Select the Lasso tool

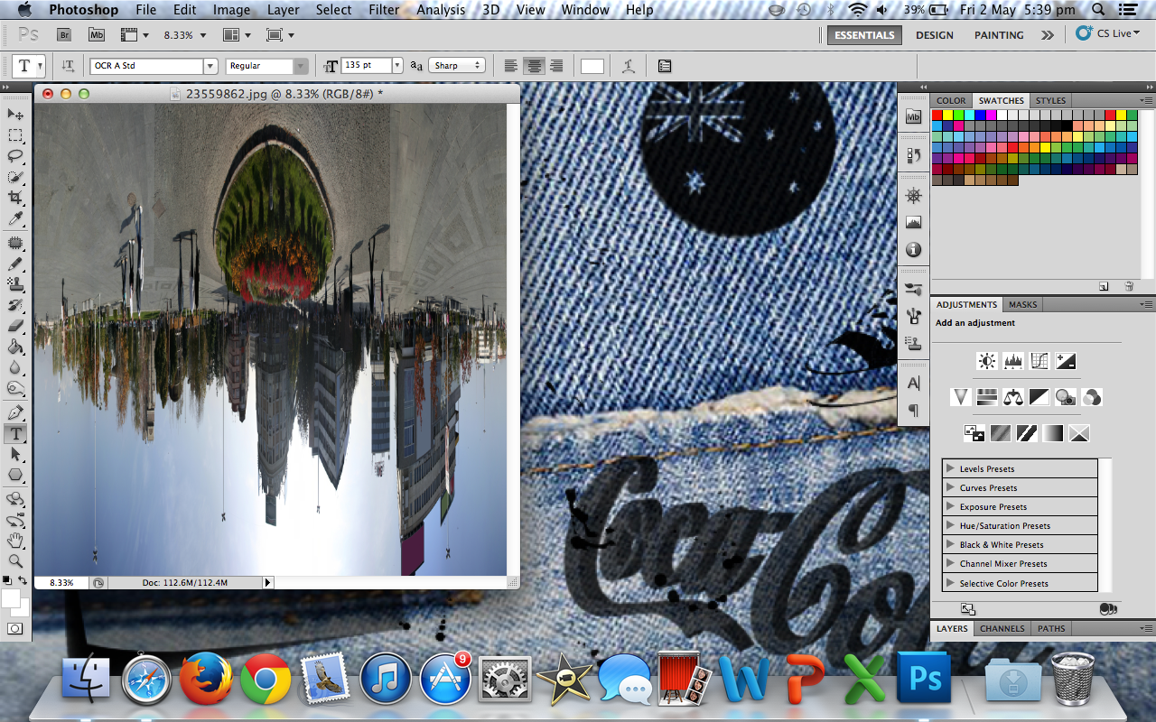(x=15, y=155)
